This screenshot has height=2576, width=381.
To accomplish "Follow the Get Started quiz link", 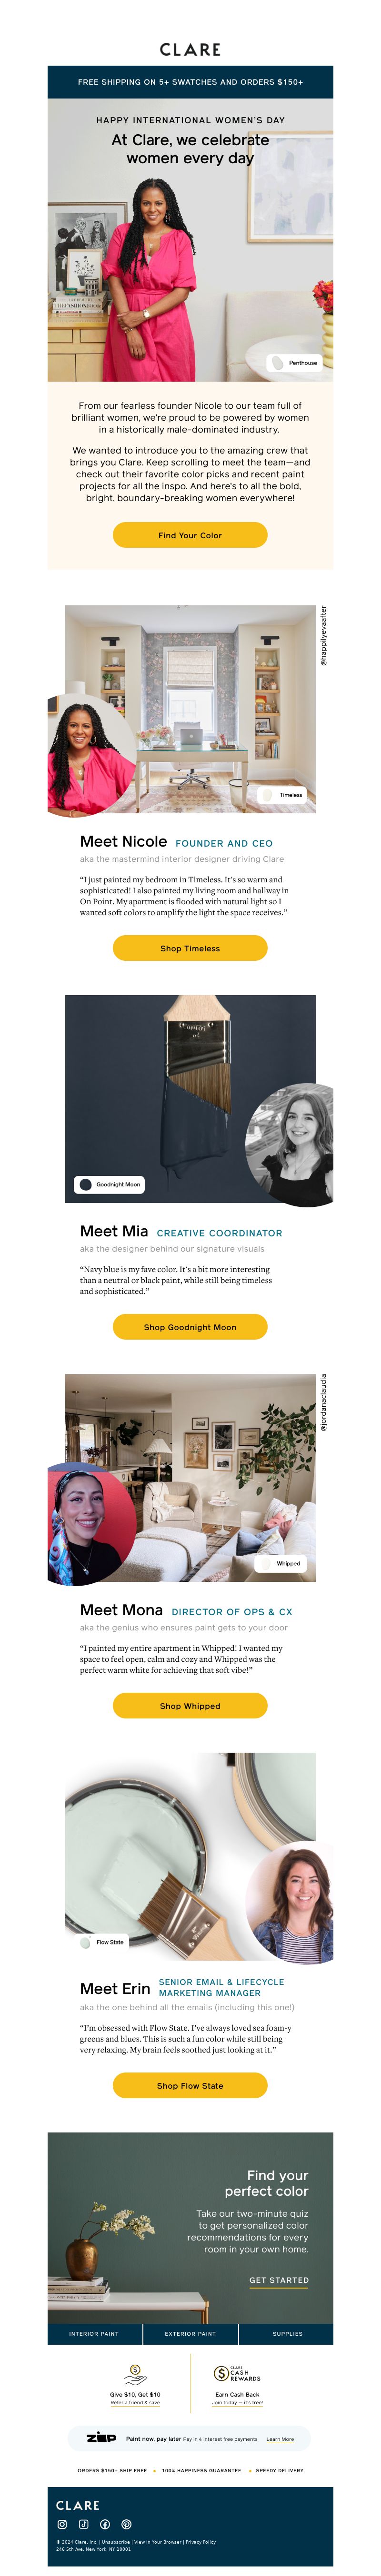I will coord(279,2281).
